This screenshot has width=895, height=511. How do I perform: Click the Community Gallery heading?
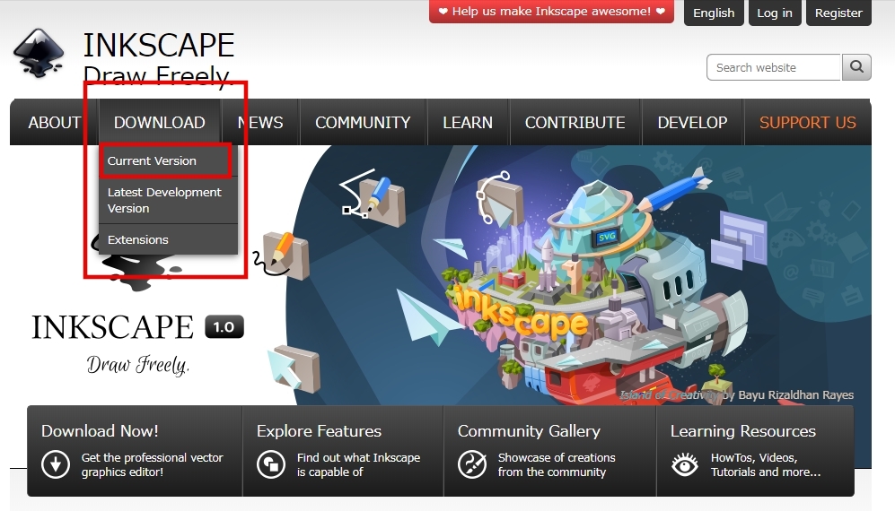[x=529, y=431]
